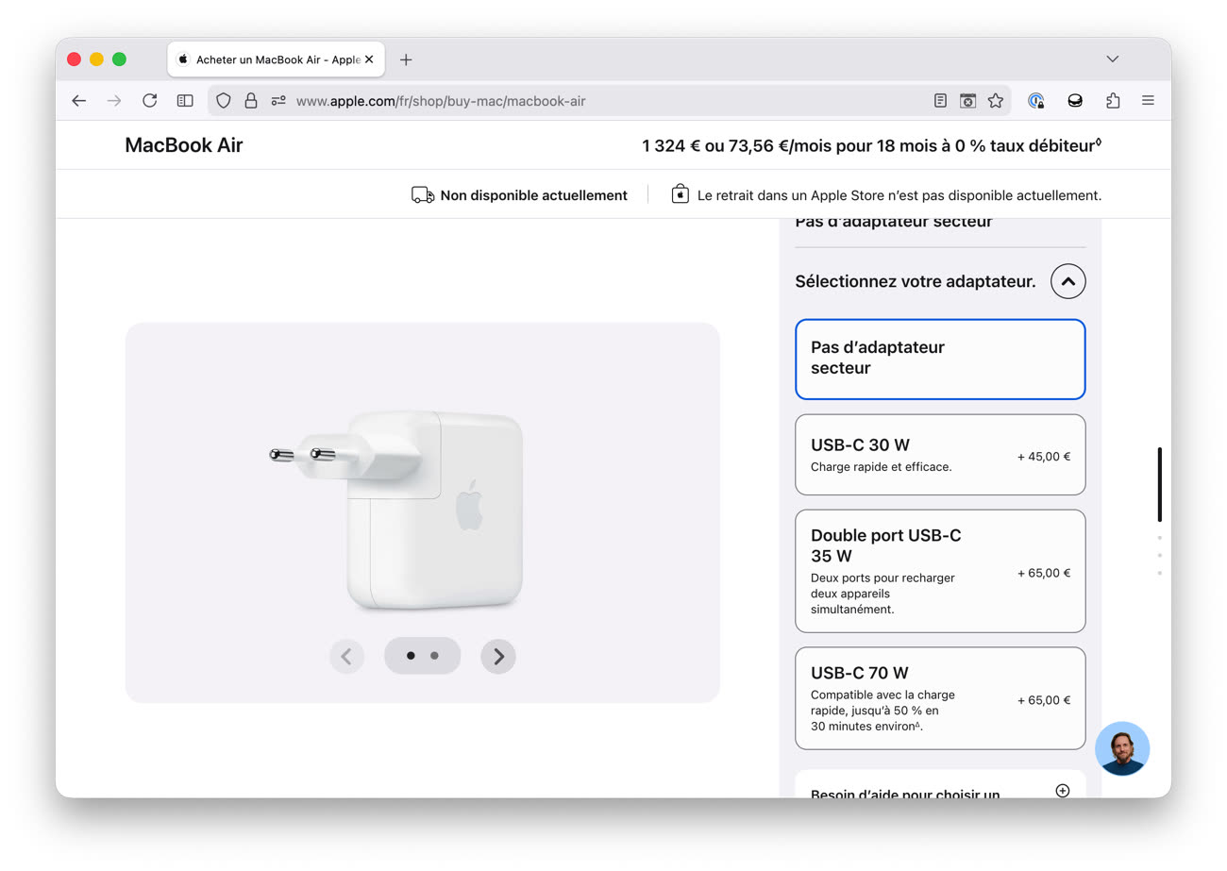Open the list all tabs dropdown arrow

click(x=1113, y=59)
